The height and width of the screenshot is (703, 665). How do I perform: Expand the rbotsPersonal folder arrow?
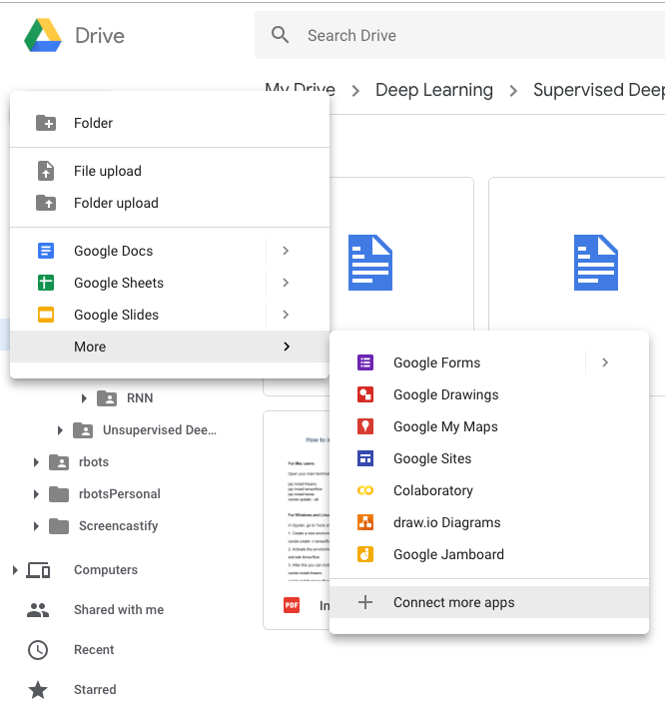pyautogui.click(x=36, y=493)
